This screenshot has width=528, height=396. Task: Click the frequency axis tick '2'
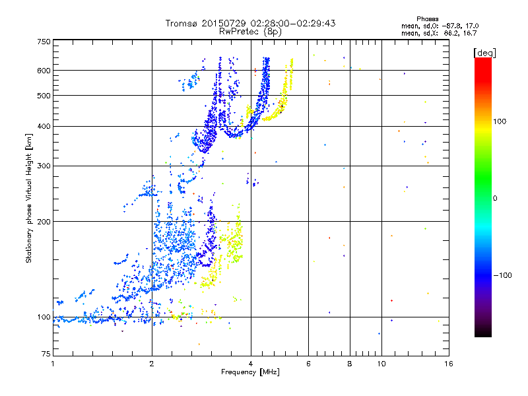[x=152, y=364]
